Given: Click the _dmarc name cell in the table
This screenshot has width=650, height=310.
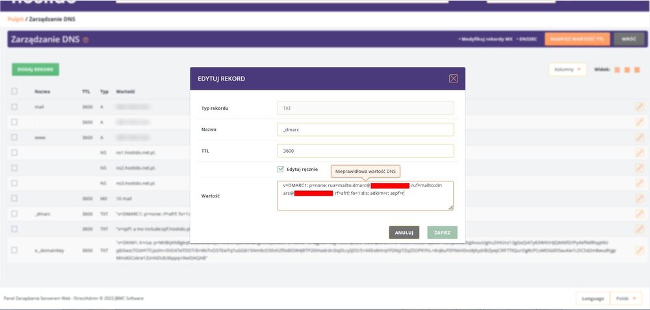Looking at the screenshot, I should [x=42, y=214].
